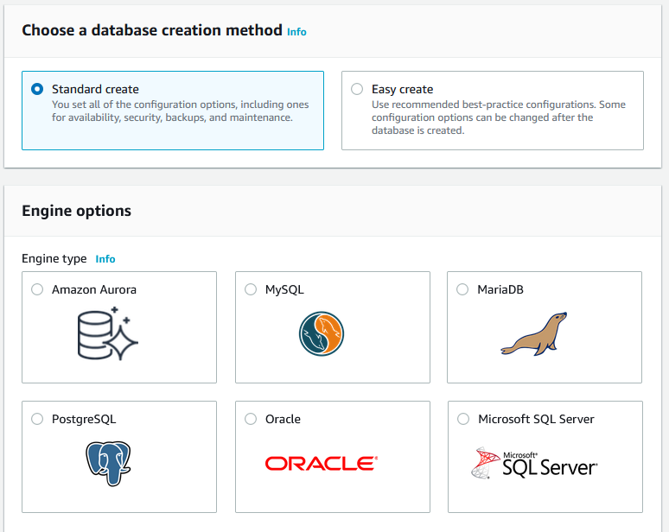Pick the PostgreSQL radio button
The height and width of the screenshot is (532, 669).
(x=37, y=419)
